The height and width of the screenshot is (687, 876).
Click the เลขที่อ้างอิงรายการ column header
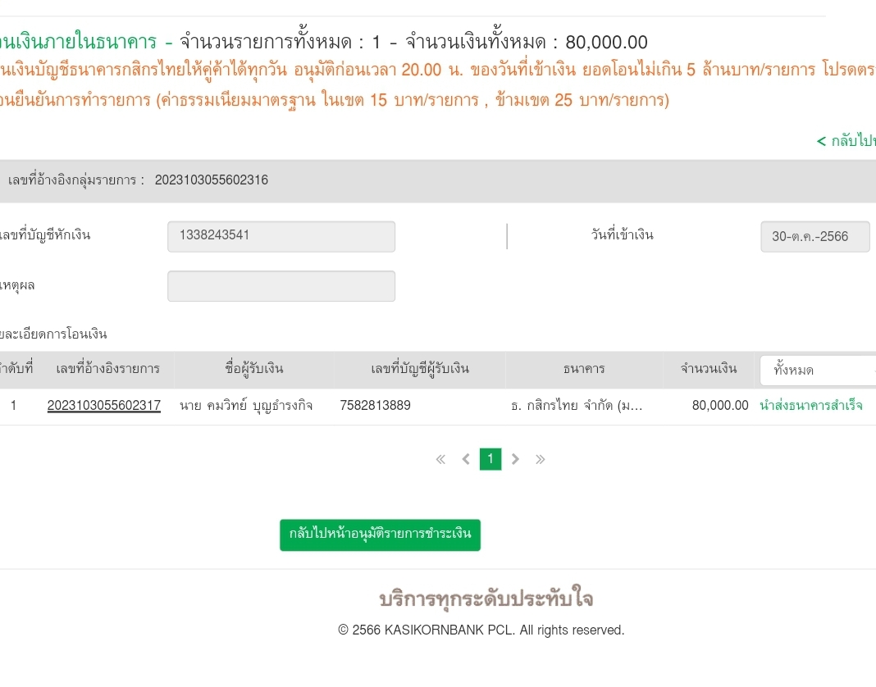[x=107, y=369]
